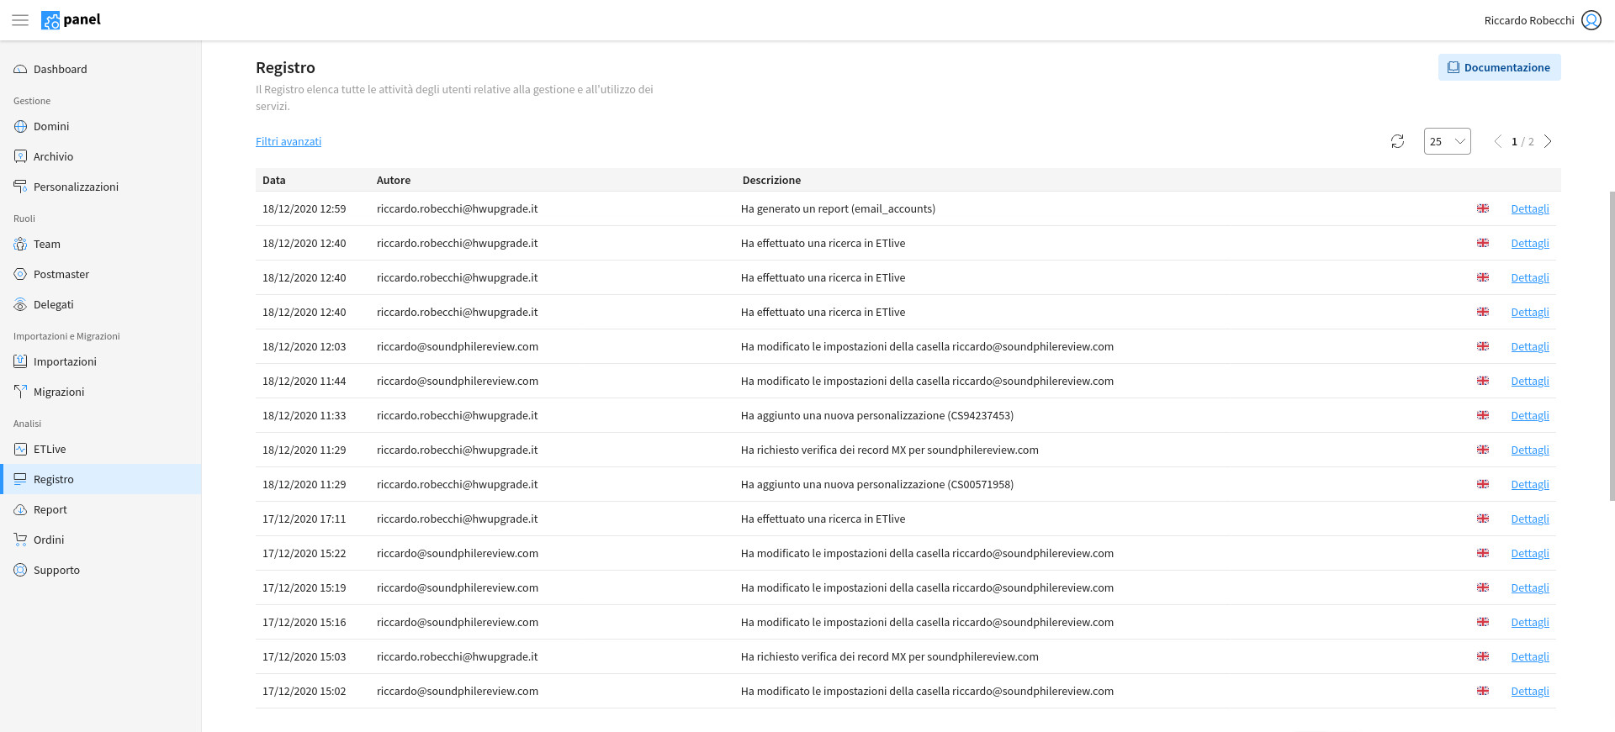The width and height of the screenshot is (1615, 732).
Task: Toggle the hamburger sidebar menu
Action: [20, 20]
